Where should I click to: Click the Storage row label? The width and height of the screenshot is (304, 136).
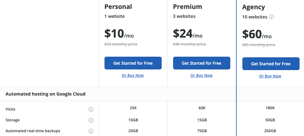coord(13,120)
